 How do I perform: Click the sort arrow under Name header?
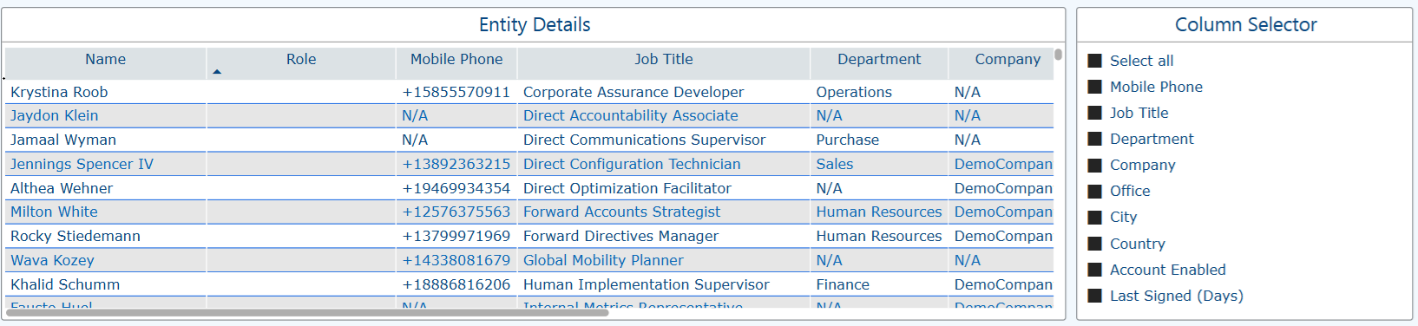[217, 72]
